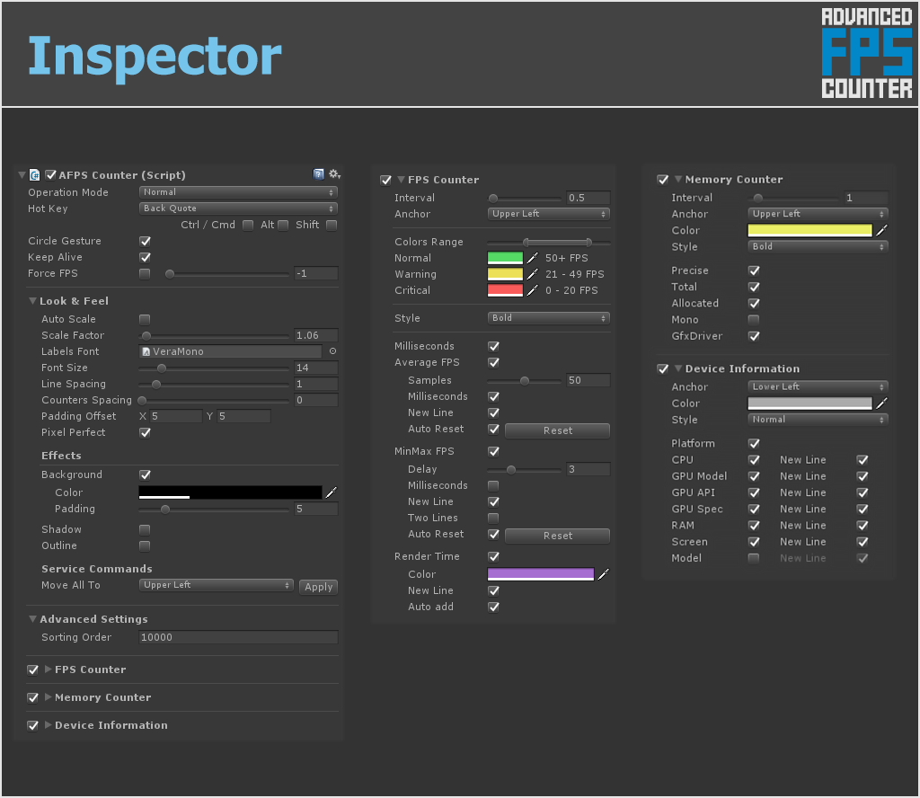
Task: Expand collapsed Memory Counter foldout
Action: tap(49, 697)
